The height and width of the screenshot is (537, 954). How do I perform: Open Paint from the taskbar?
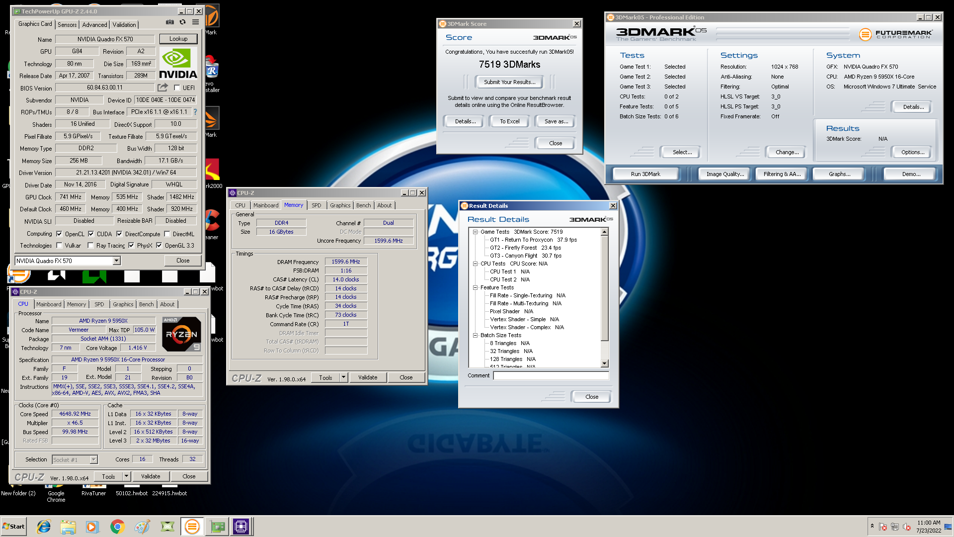142,527
